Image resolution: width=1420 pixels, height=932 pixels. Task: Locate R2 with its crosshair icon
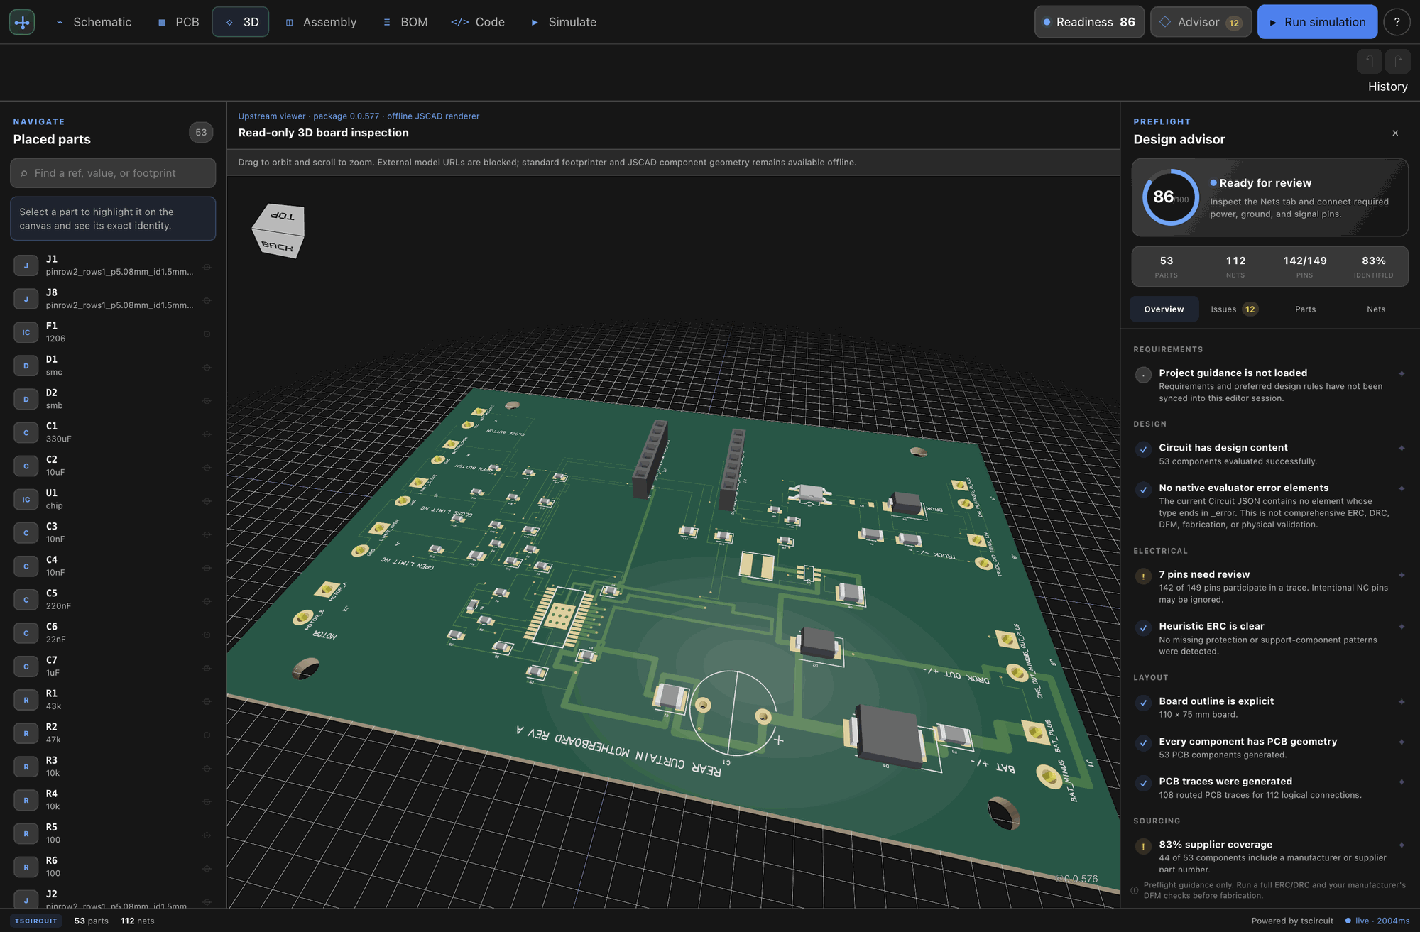click(x=207, y=735)
